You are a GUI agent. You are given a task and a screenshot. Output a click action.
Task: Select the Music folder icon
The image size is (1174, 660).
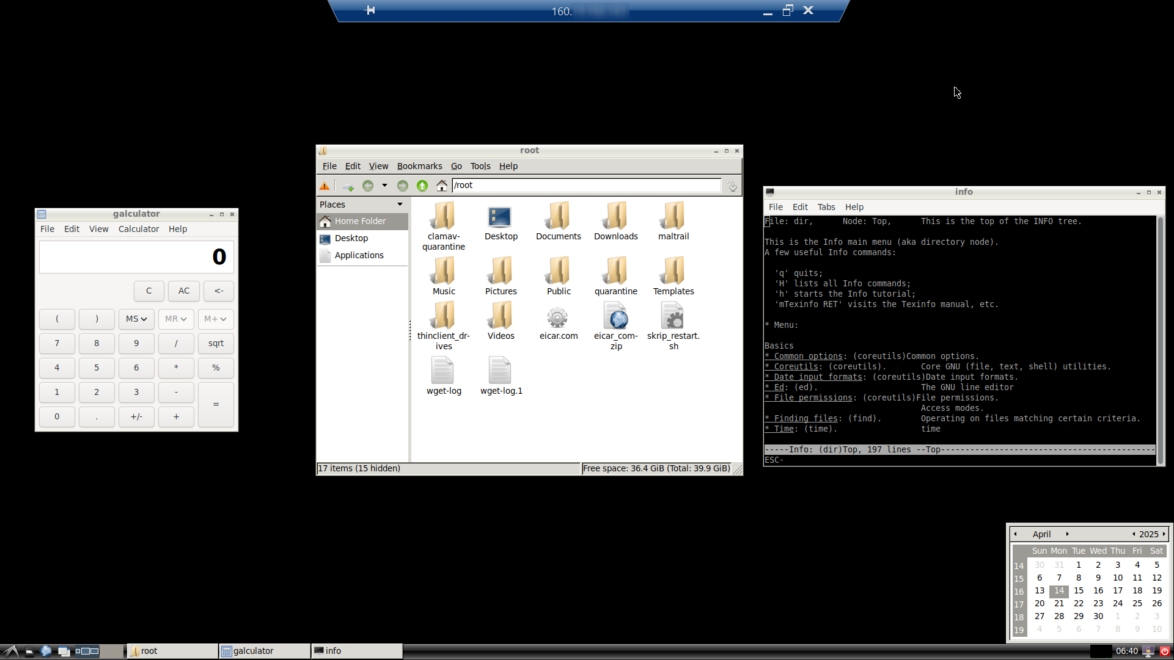(x=444, y=270)
